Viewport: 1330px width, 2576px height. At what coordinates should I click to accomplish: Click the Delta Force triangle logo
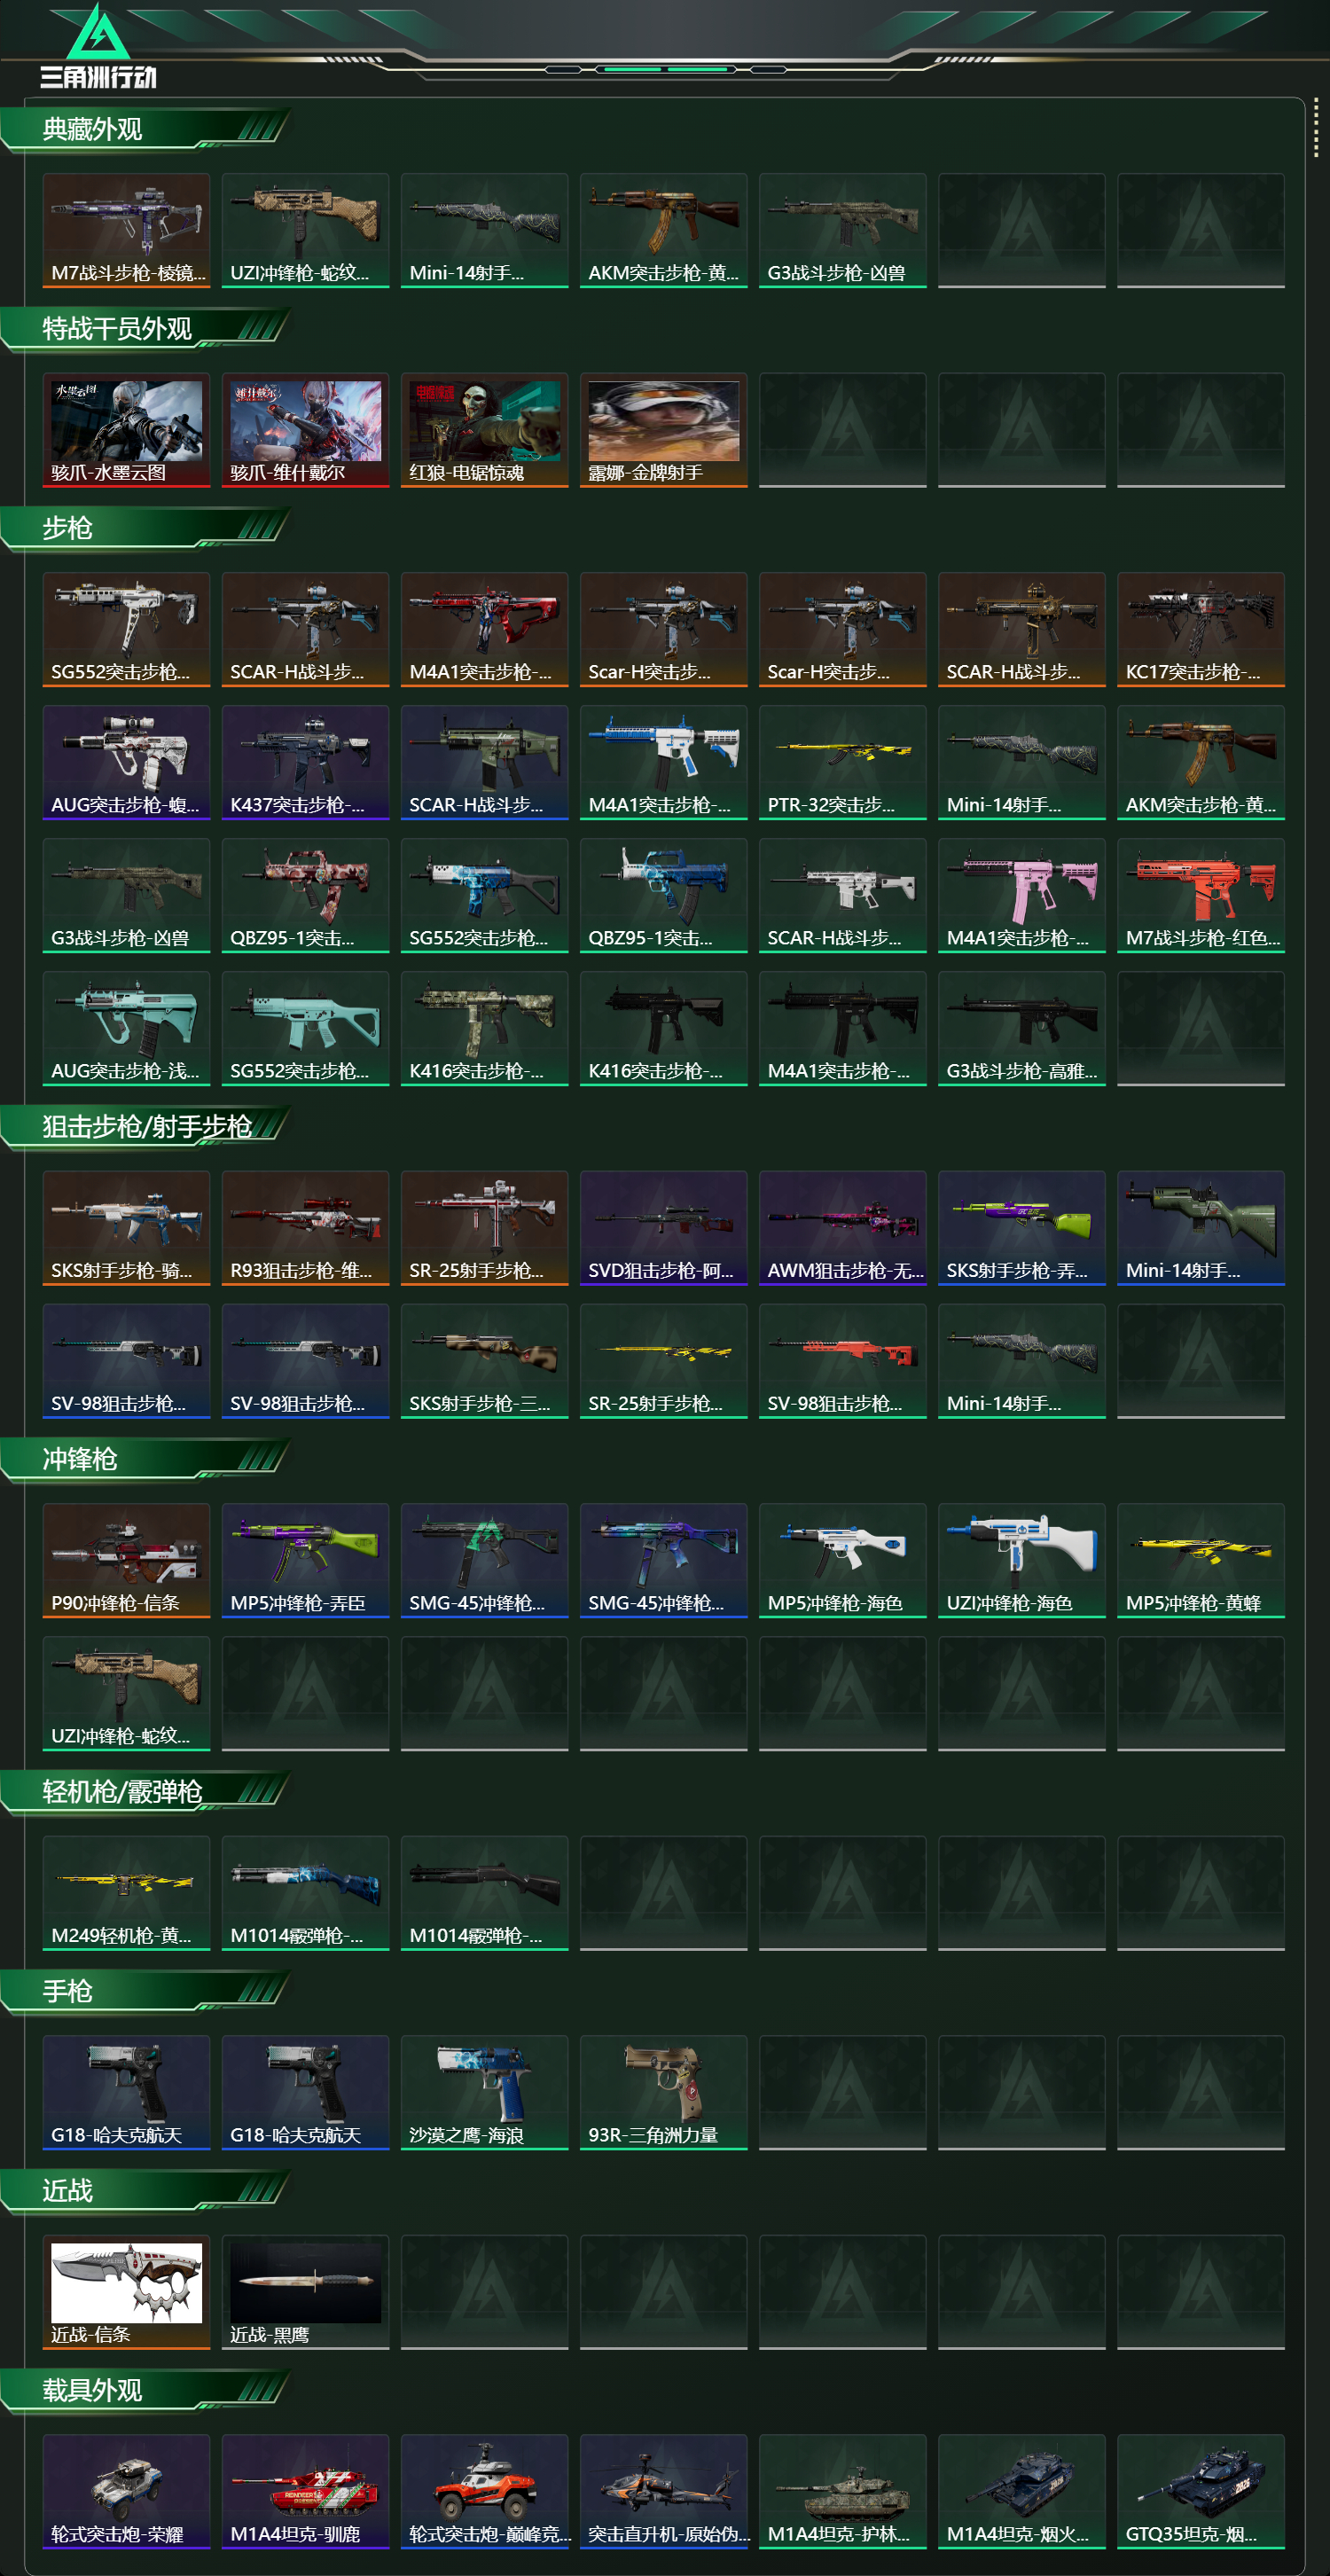pyautogui.click(x=98, y=32)
